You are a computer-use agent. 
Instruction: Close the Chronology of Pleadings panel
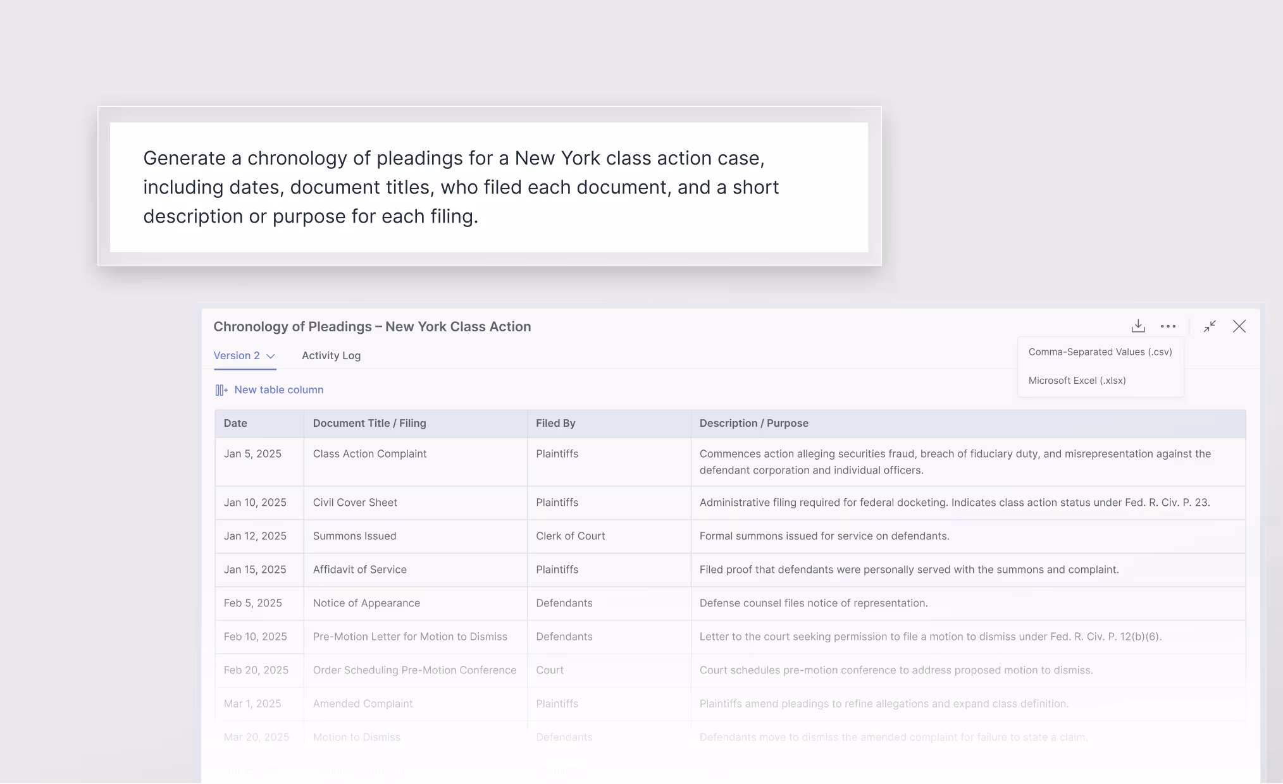tap(1239, 326)
